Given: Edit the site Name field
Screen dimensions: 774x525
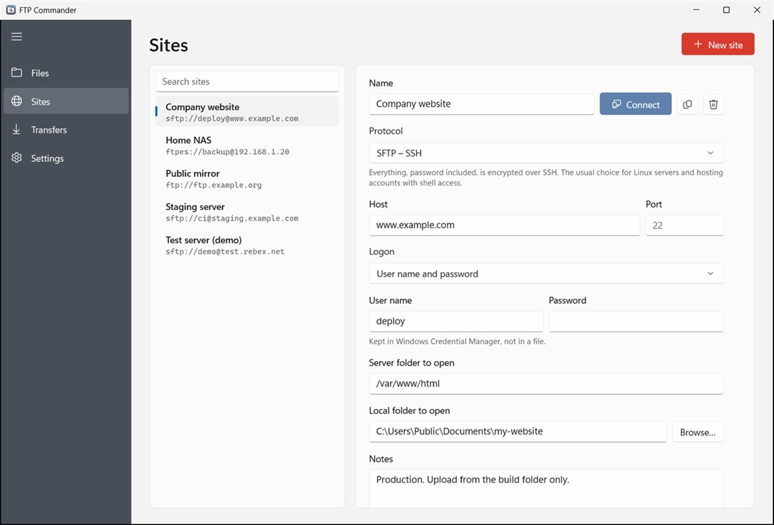Looking at the screenshot, I should click(x=481, y=104).
